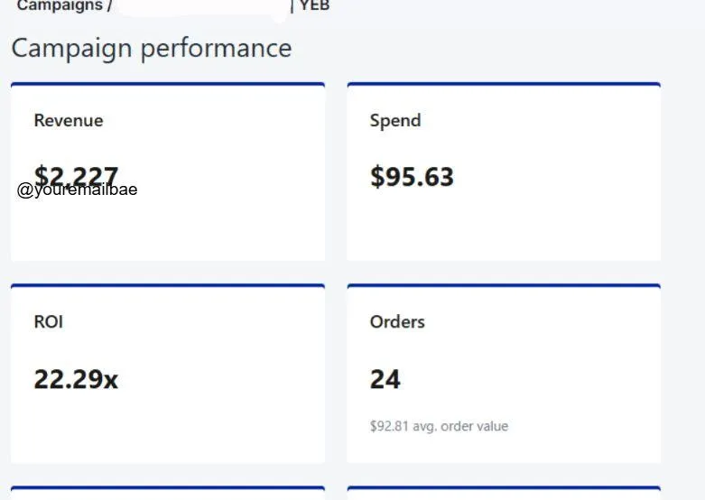Click the Revenue card label
This screenshot has width=705, height=500.
69,120
